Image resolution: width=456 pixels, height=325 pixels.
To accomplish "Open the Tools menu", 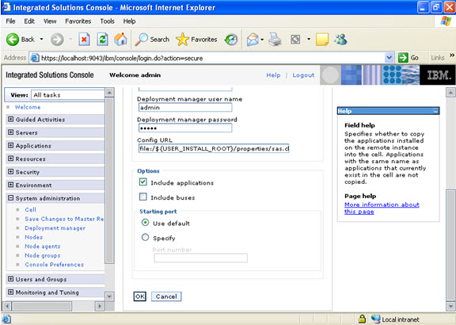I will click(108, 21).
